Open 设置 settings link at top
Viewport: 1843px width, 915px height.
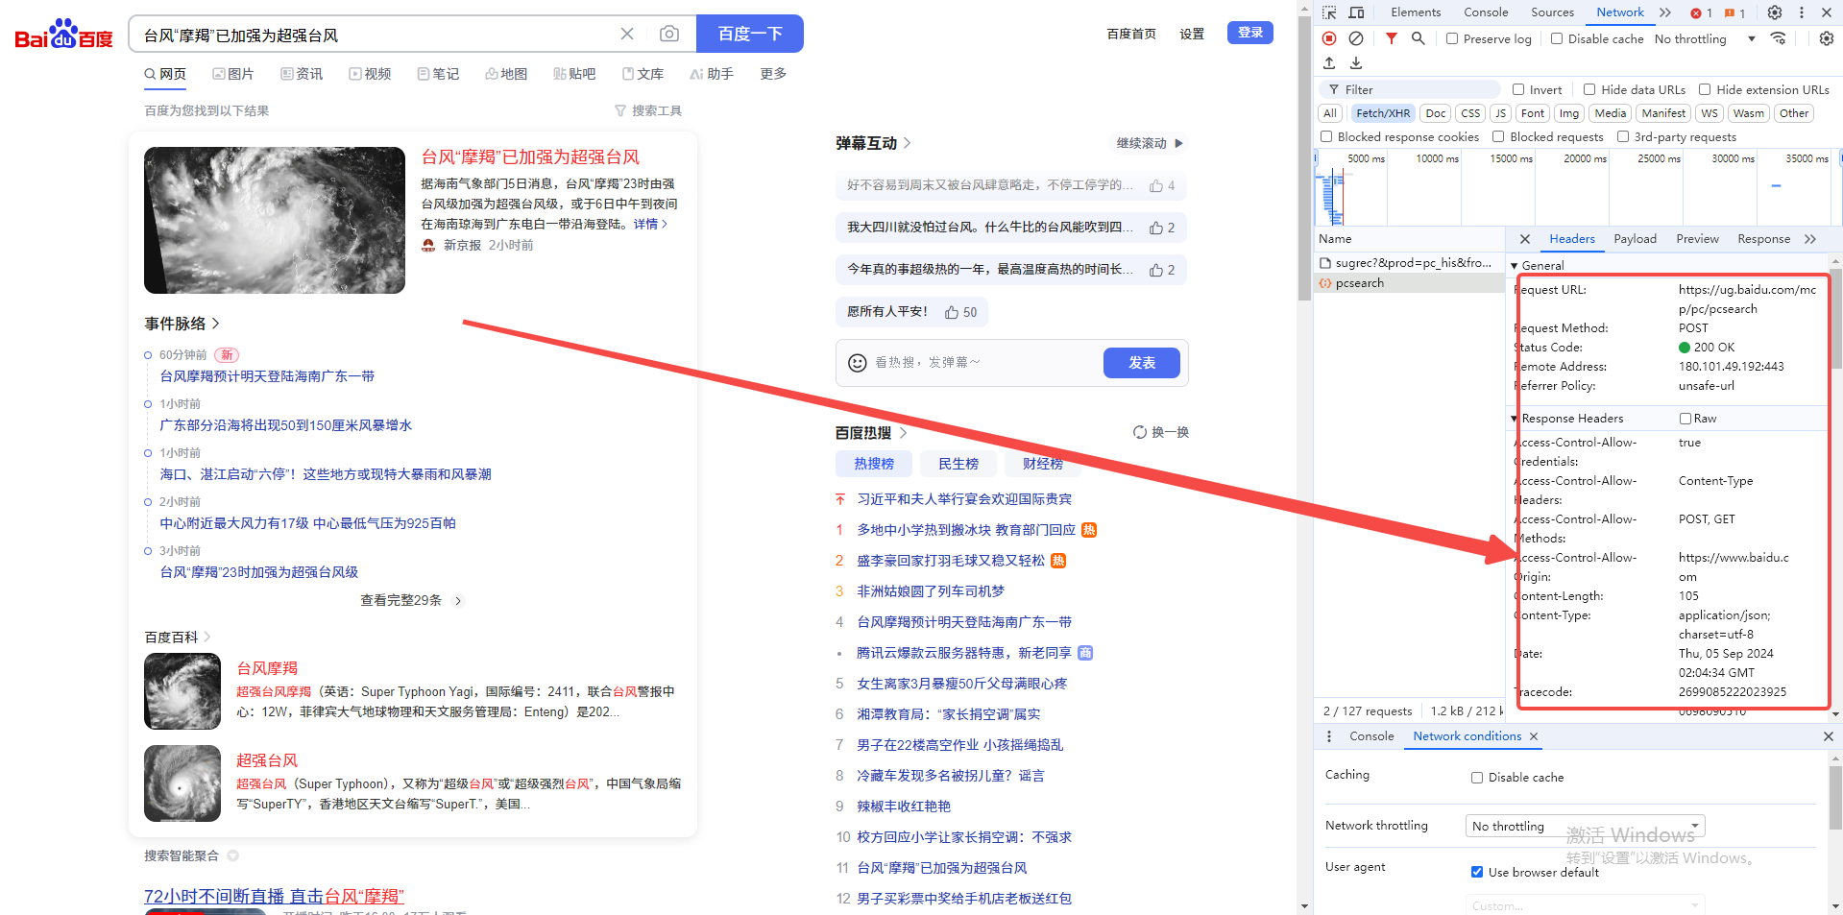point(1192,34)
